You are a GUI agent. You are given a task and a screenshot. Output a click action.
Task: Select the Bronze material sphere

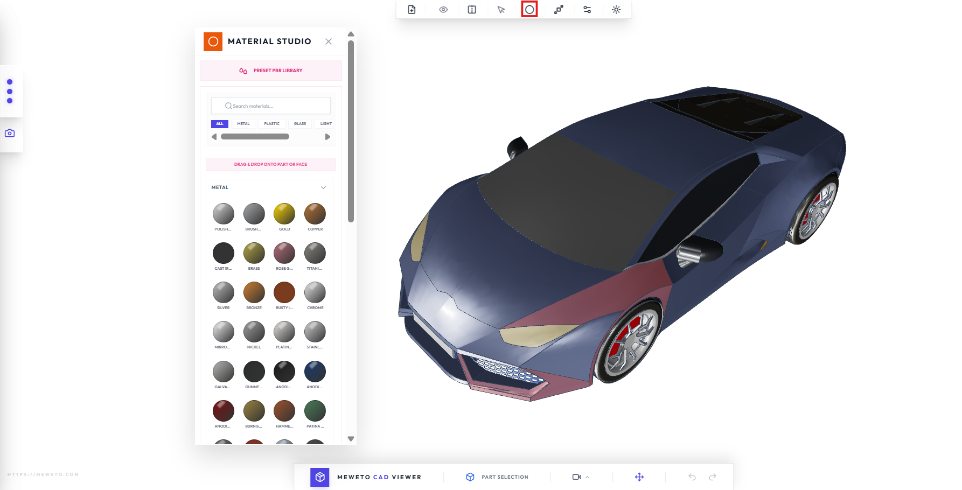pos(254,292)
